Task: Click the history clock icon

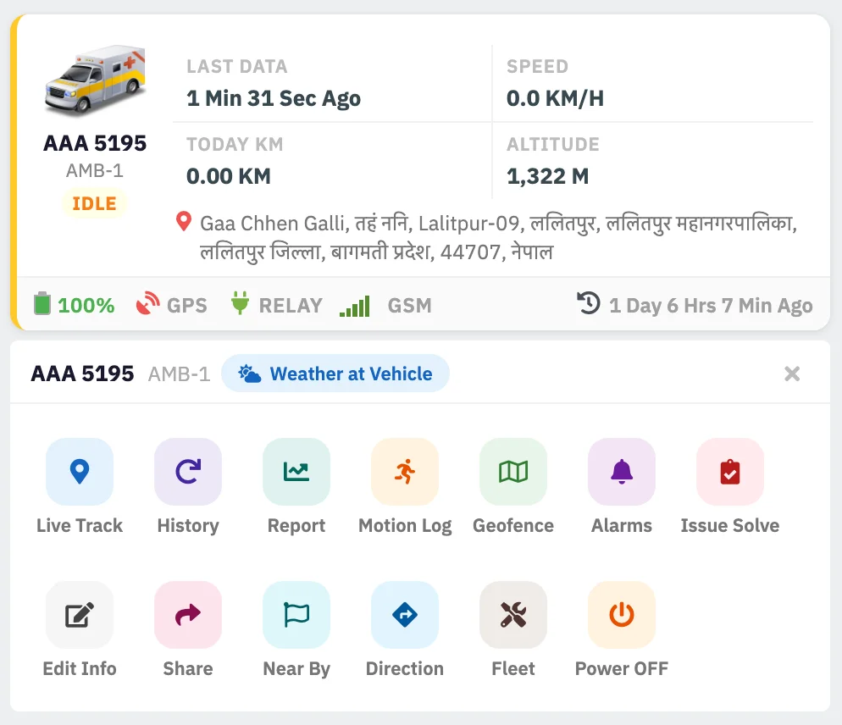Action: 589,303
